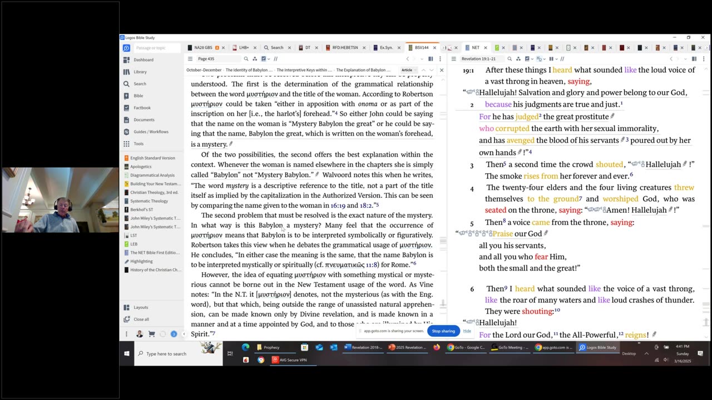The width and height of the screenshot is (712, 400).
Task: Click search magnifier in BSV144 panel toolbar
Action: pos(246,59)
